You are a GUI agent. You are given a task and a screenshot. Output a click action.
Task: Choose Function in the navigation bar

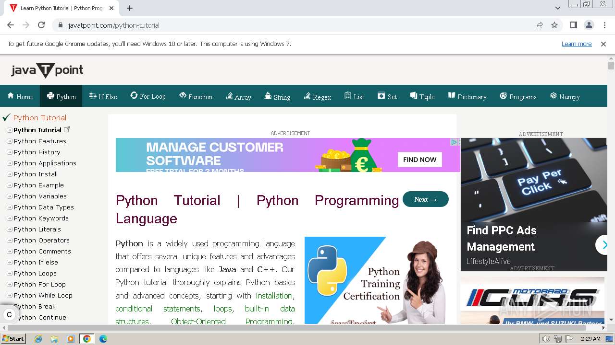pos(196,96)
